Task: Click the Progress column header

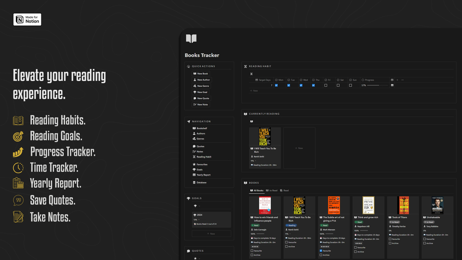Action: tap(368, 80)
